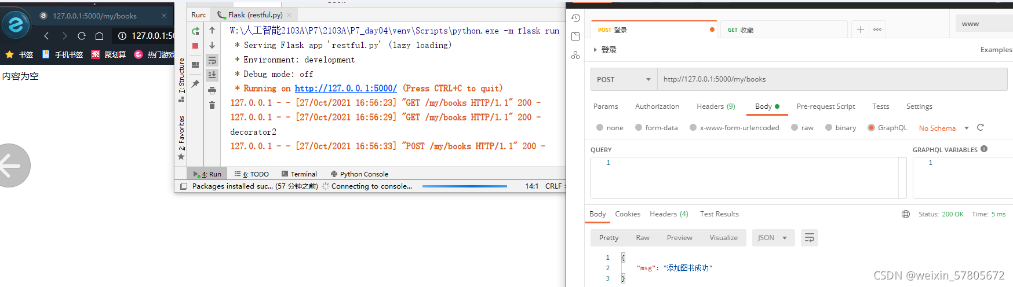Switch response view to Raw
This screenshot has width=1013, height=287.
click(643, 238)
